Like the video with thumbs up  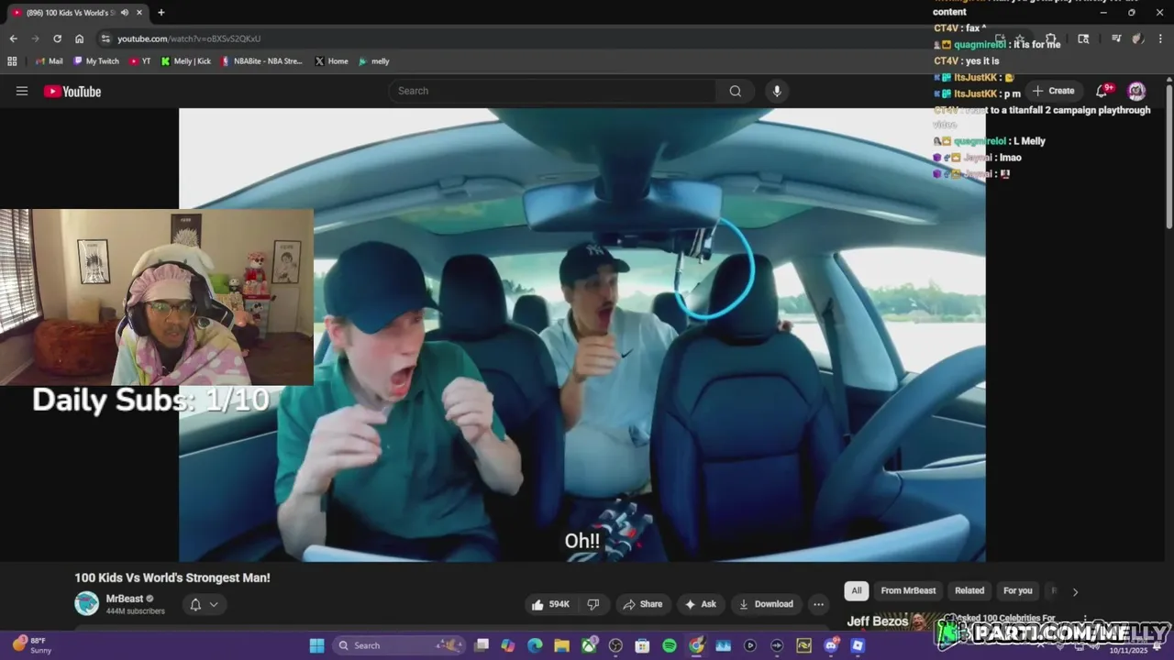tap(550, 604)
